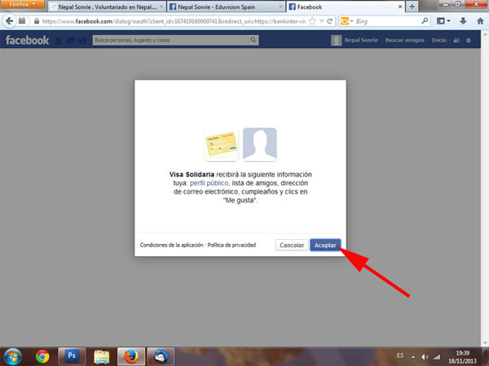Viewport: 489px width, 366px height.
Task: Open Buscar amigos in Facebook header
Action: click(404, 40)
